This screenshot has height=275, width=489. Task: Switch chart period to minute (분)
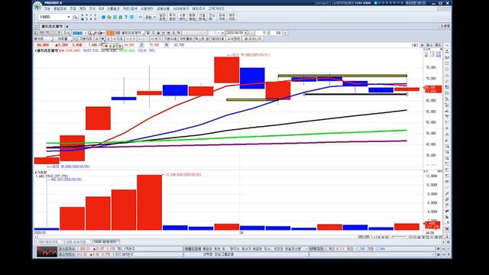click(168, 33)
